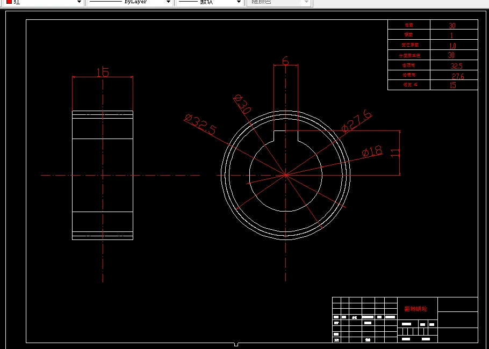This screenshot has height=349, width=489.
Task: Select the 15 width dimension above side view
Action: (103, 72)
